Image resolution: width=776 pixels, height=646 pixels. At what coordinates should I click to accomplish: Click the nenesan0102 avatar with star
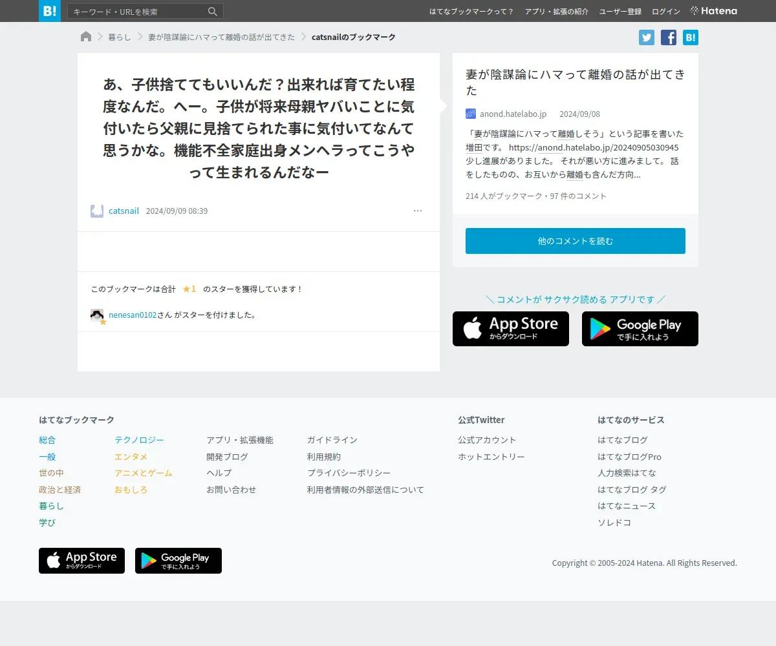(98, 316)
